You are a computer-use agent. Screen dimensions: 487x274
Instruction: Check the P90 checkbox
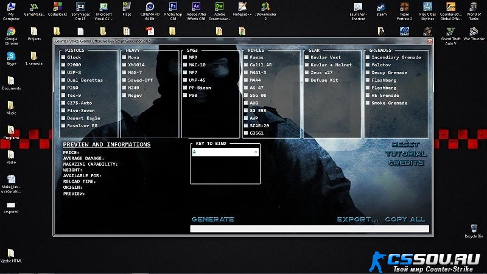185,96
